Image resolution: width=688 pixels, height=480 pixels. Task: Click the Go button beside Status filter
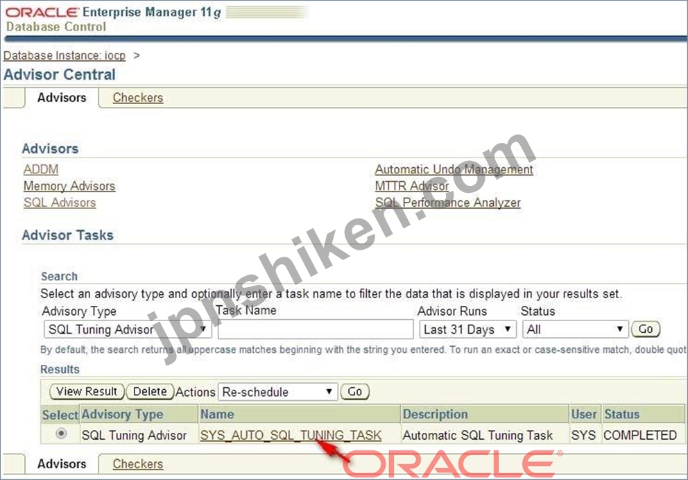646,329
